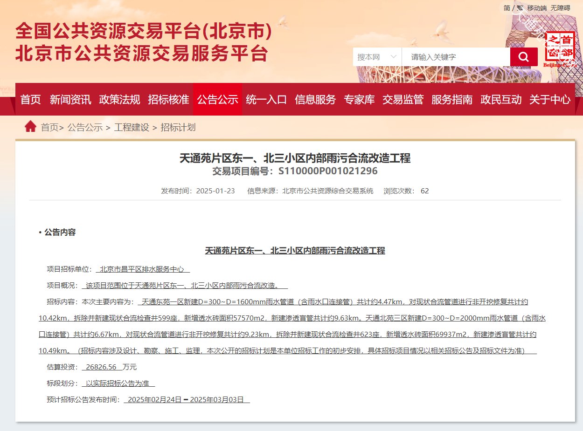Open the 新闻资讯 navigation item
Image resolution: width=583 pixels, height=431 pixels.
70,99
